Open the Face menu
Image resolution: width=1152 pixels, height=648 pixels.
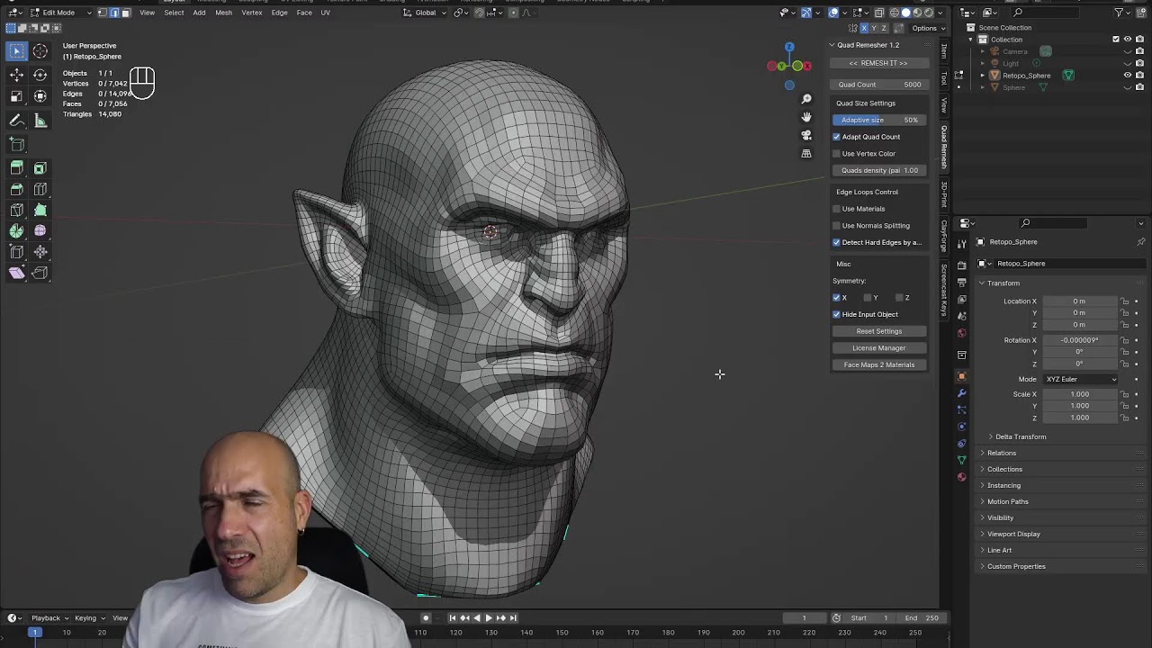point(304,13)
